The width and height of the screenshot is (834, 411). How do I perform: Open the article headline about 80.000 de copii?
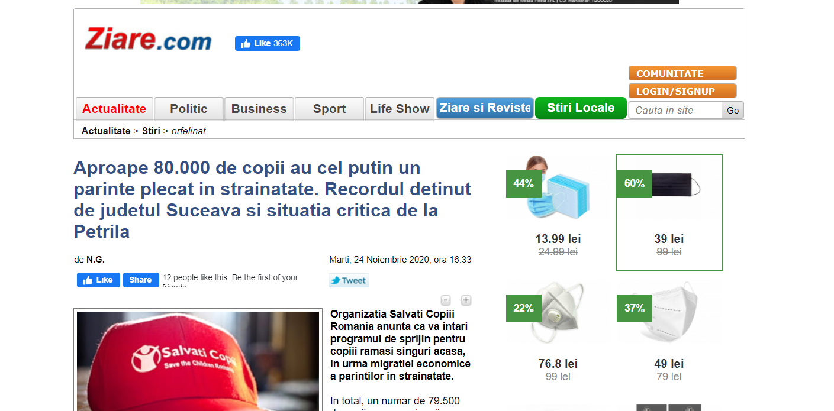(272, 199)
